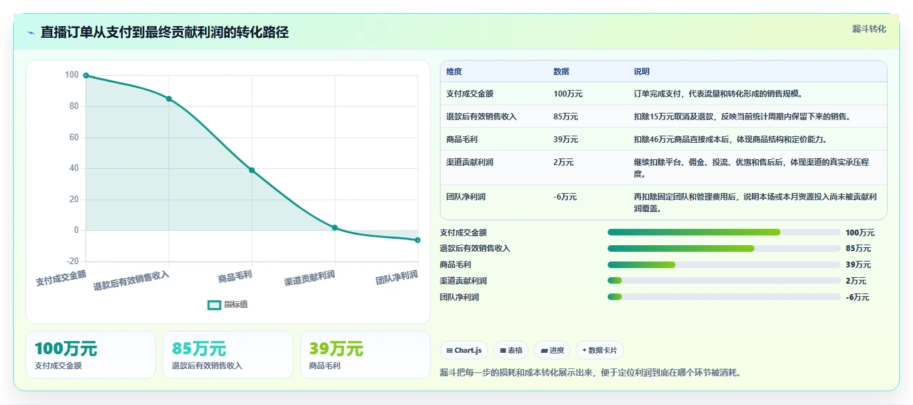Viewport: 913px width, 405px height.
Task: Click the -6万元 table cell
Action: (565, 197)
